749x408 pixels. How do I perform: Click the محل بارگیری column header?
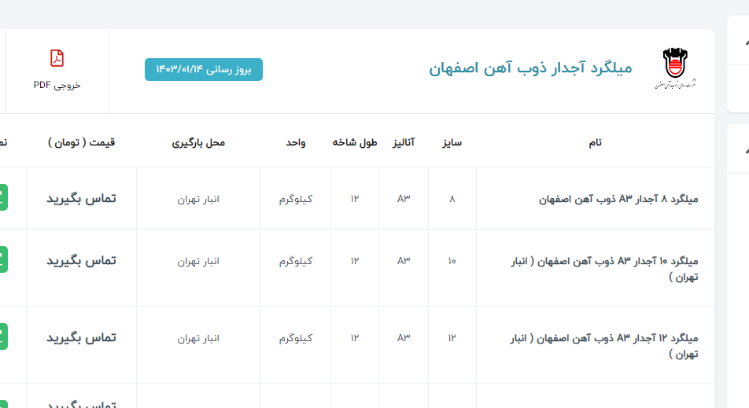198,142
